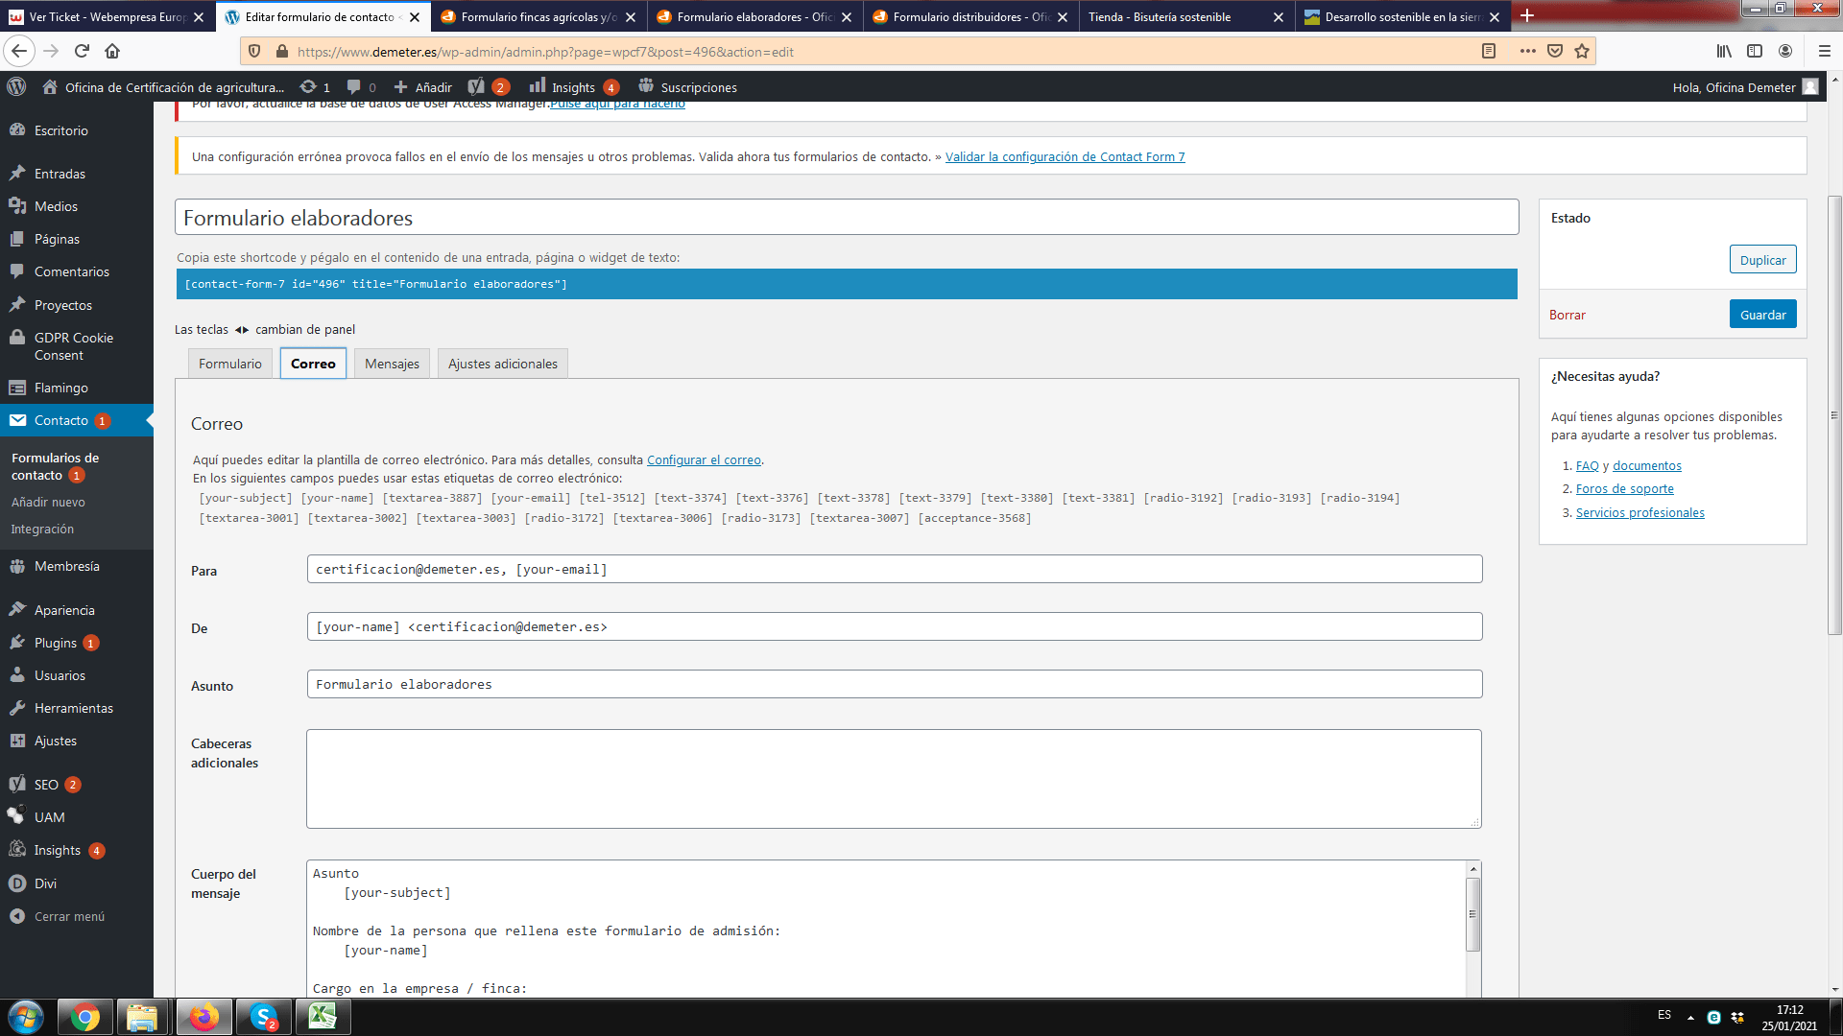
Task: Click the Guardar button
Action: (x=1762, y=315)
